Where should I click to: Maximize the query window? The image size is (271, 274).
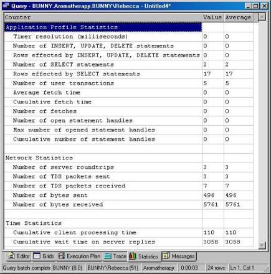coord(256,6)
